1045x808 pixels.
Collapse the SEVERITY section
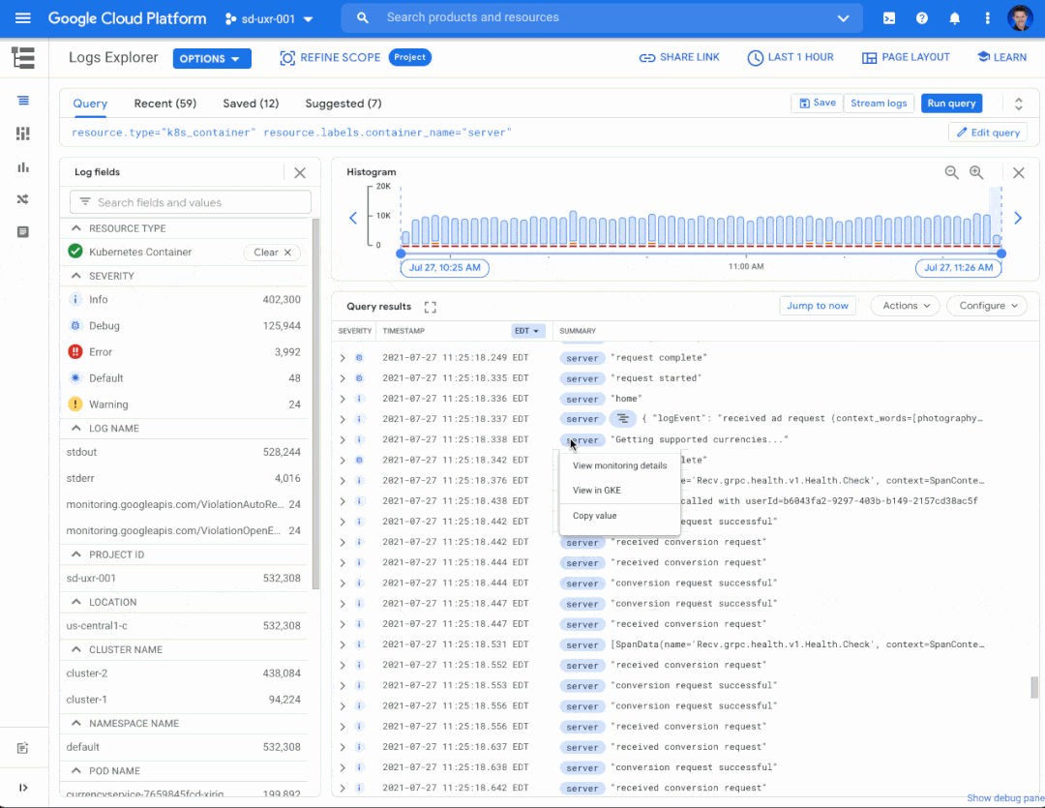(76, 276)
